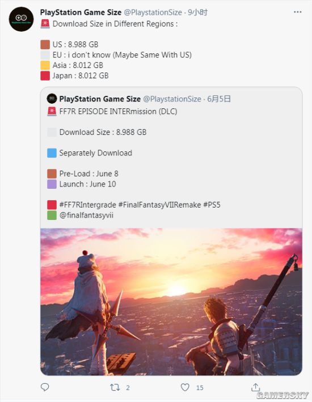Click the siren emoji before FF7R EPISODE
The height and width of the screenshot is (402, 312).
click(x=52, y=111)
